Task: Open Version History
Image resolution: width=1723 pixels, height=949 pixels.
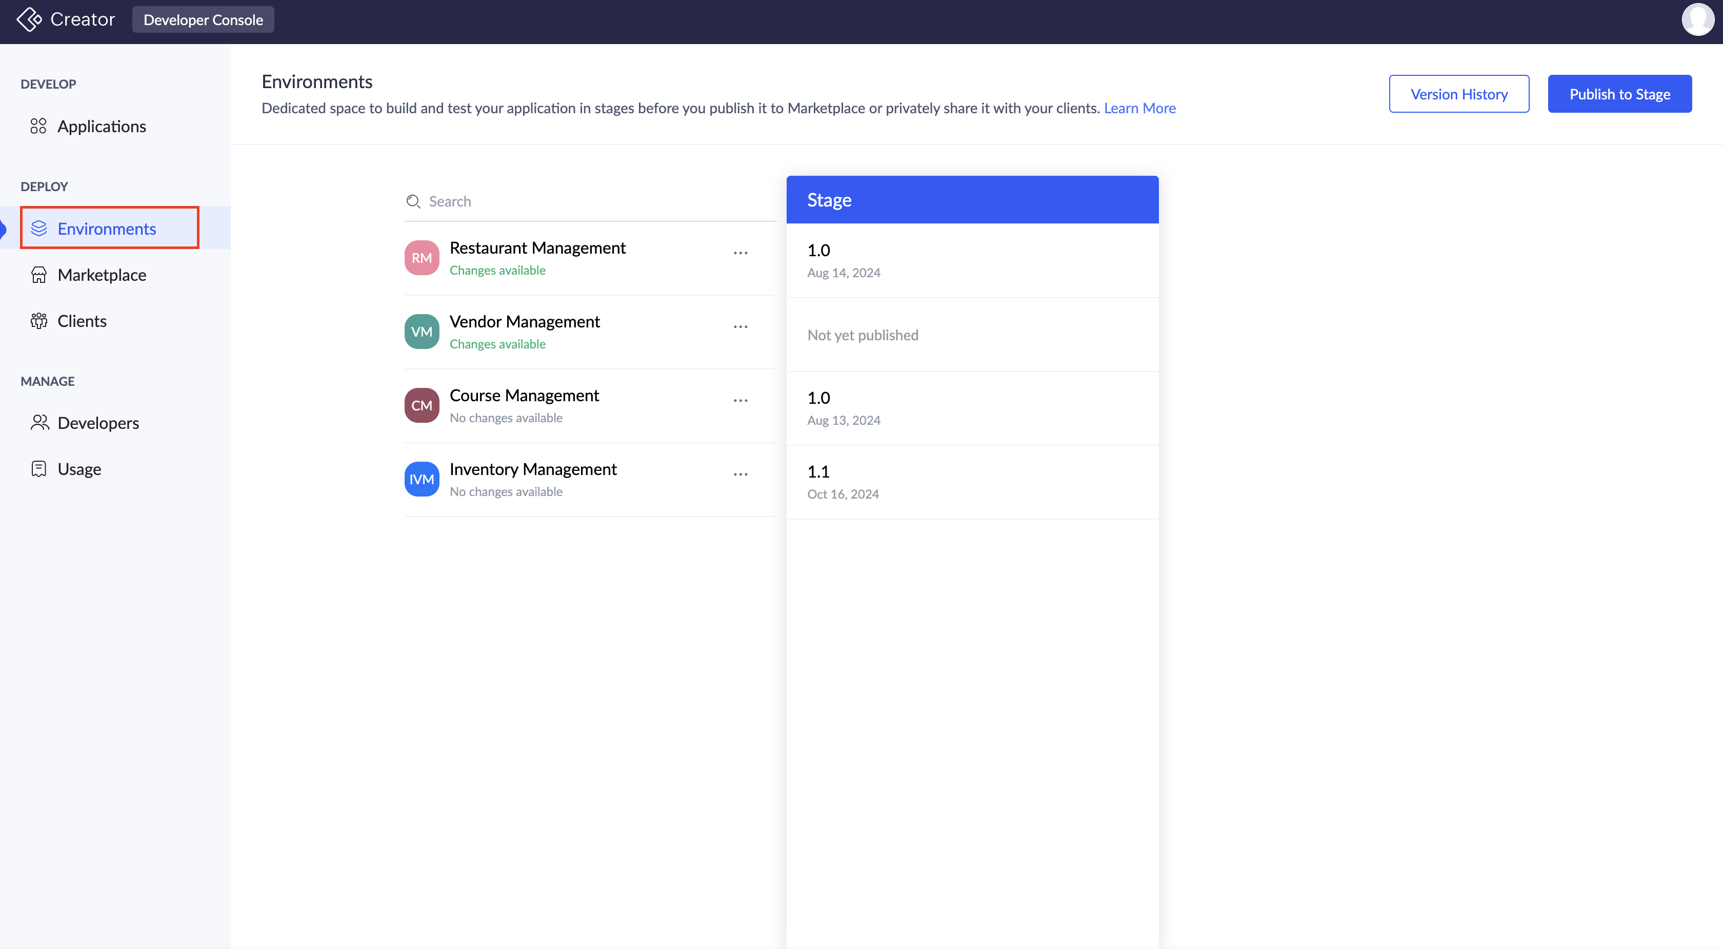Action: pos(1459,94)
